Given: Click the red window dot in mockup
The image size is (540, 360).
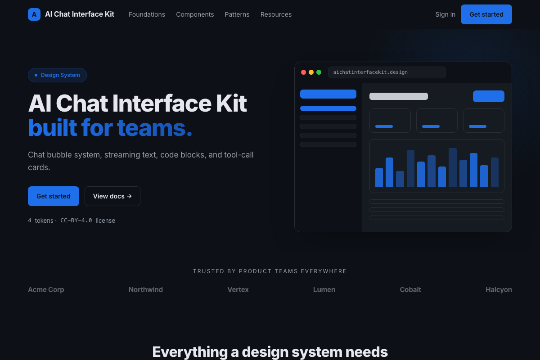Looking at the screenshot, I should click(304, 72).
